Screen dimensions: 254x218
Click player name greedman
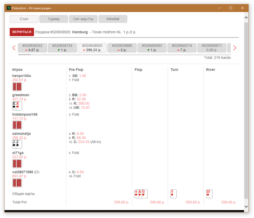coord(21,95)
